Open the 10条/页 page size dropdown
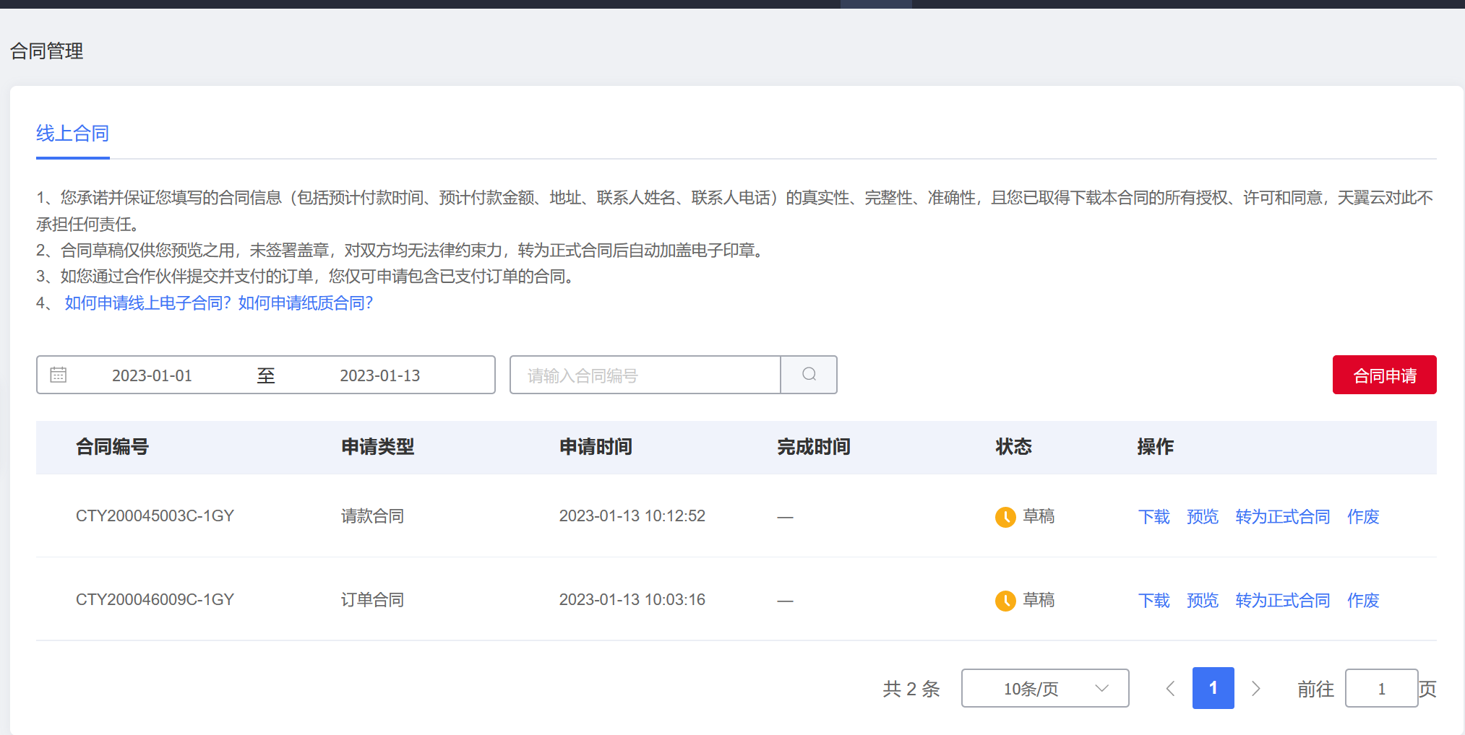 point(1044,689)
